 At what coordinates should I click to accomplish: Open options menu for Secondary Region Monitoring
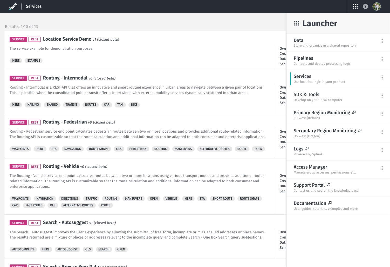(382, 132)
